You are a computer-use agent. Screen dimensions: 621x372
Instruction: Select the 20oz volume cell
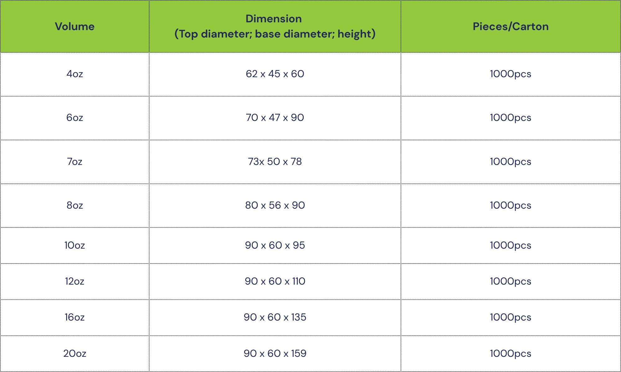click(75, 354)
